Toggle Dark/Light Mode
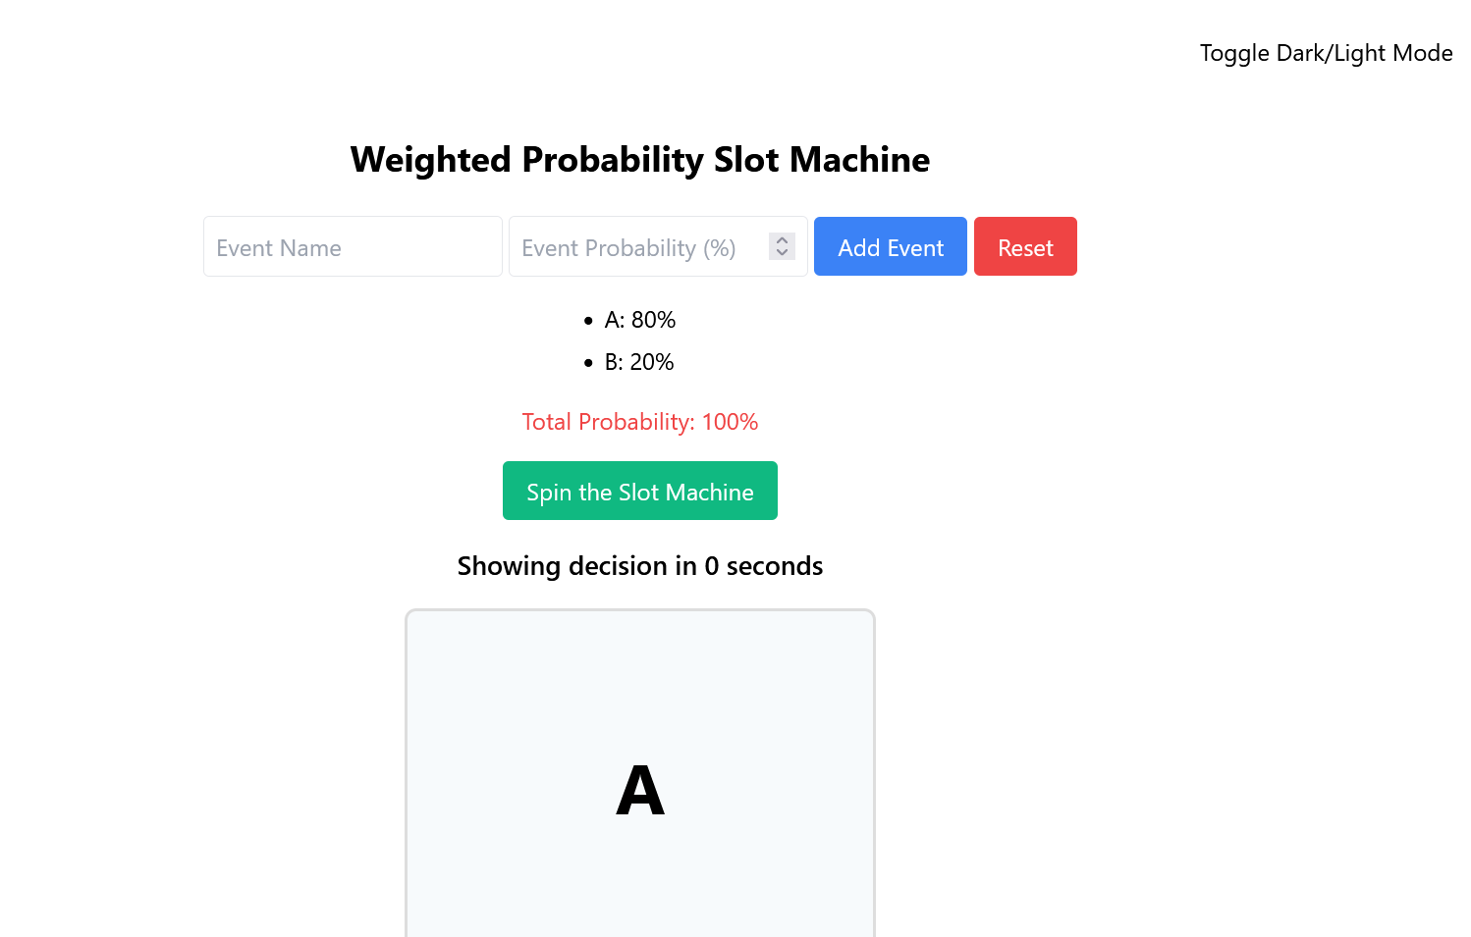1471x937 pixels. coord(1326,53)
